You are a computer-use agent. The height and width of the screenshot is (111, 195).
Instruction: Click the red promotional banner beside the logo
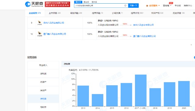(58, 4)
